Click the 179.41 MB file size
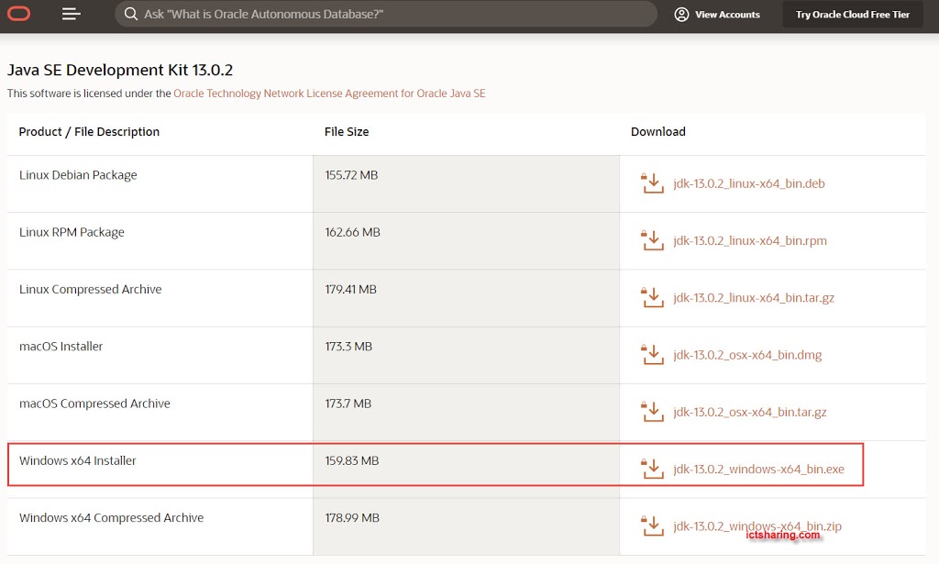 click(351, 290)
